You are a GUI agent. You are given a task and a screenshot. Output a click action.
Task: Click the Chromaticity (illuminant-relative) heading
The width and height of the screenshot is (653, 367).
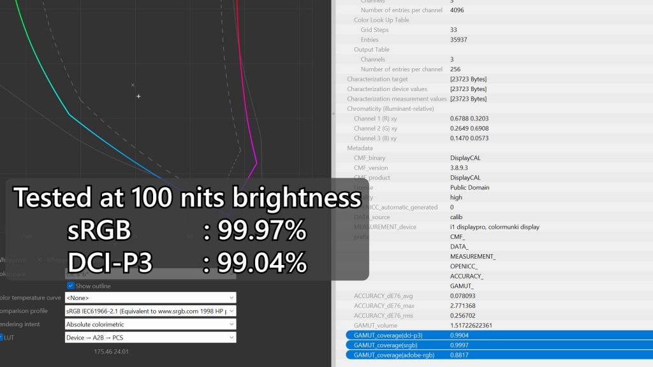coord(391,108)
